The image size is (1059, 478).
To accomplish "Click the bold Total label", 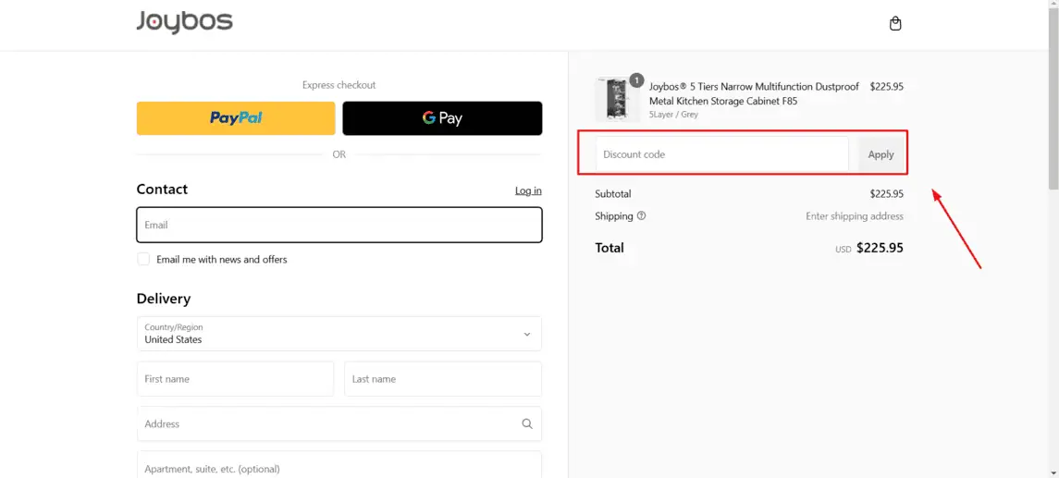I will tap(610, 248).
